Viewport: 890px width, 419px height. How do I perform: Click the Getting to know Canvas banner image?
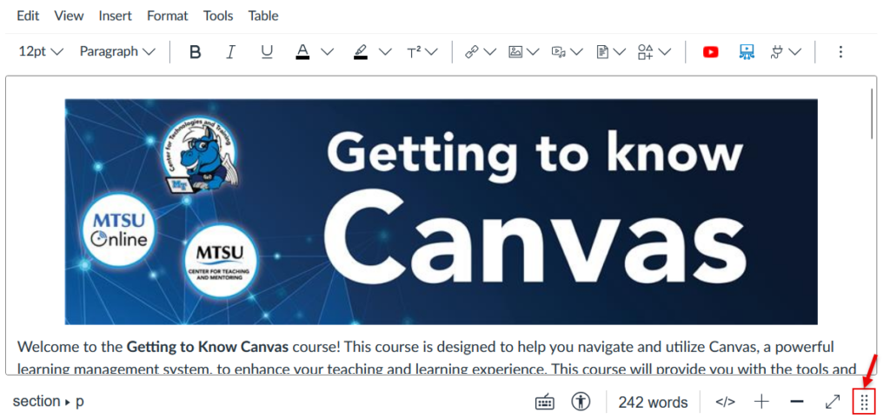click(x=441, y=212)
